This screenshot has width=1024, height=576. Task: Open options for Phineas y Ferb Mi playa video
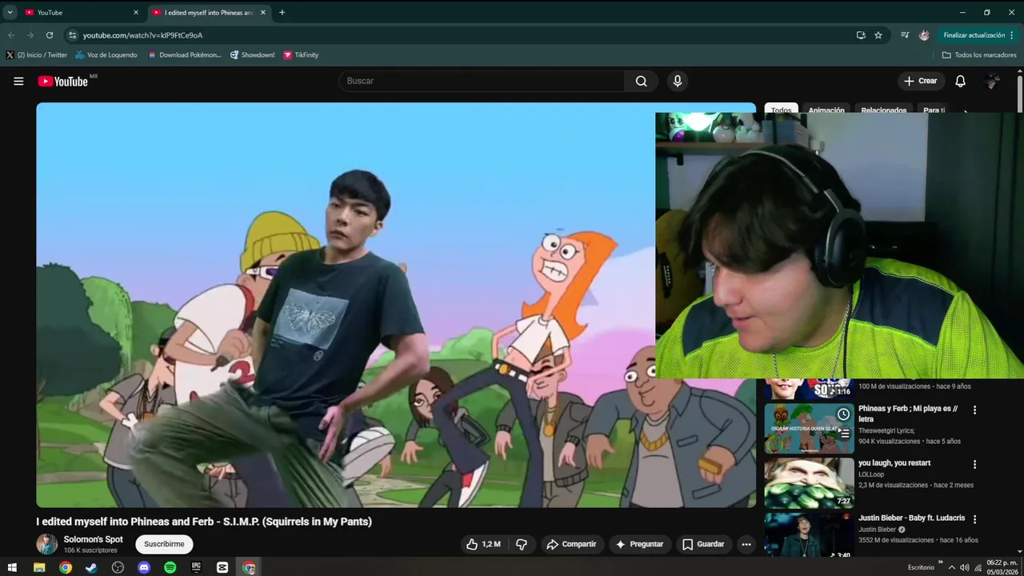974,410
